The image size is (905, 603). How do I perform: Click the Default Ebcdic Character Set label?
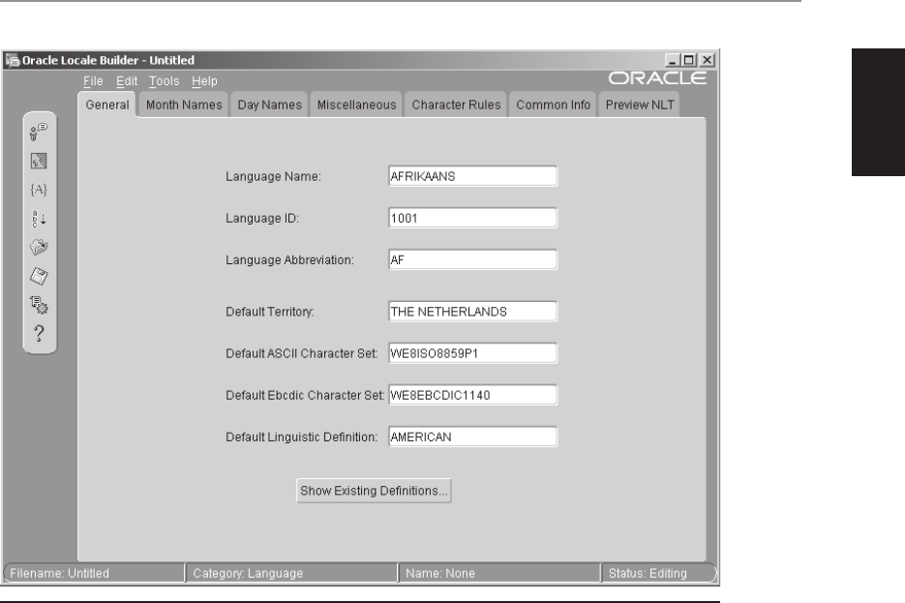tap(305, 395)
